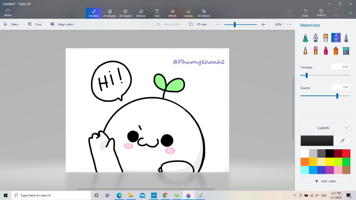The image size is (356, 200).
Task: Choose the orange color swatch
Action: (305, 162)
